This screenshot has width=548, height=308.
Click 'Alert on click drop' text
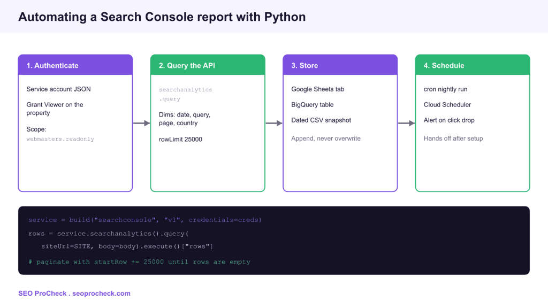(x=449, y=120)
